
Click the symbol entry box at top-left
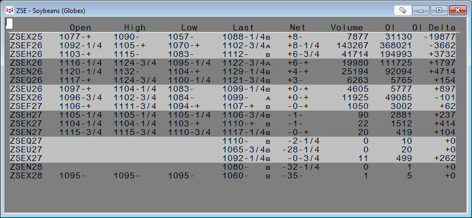[x=9, y=23]
